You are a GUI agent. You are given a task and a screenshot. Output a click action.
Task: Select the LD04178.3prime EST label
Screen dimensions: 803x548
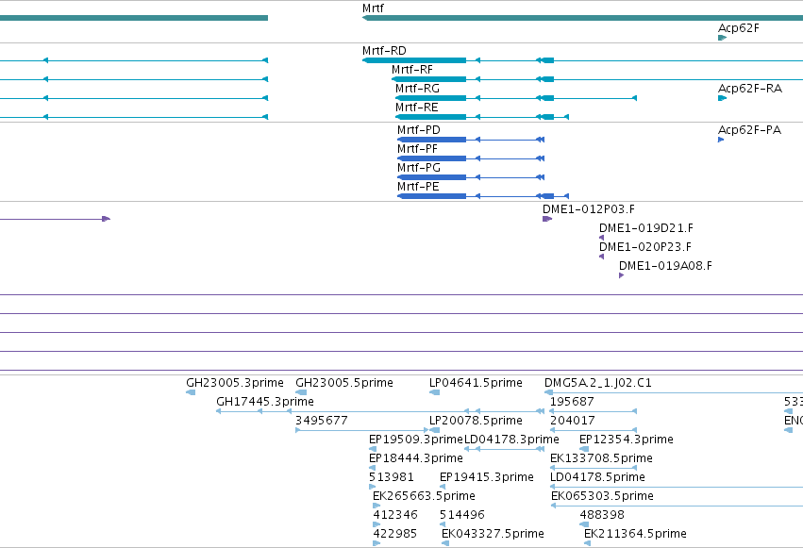tap(511, 440)
